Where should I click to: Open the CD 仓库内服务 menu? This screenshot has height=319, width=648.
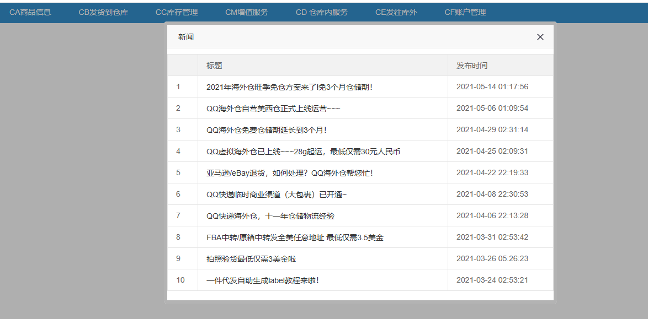[x=322, y=12]
